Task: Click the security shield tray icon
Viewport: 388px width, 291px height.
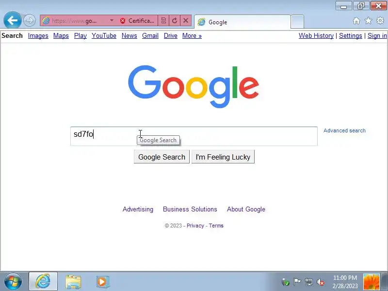Action: (x=285, y=282)
